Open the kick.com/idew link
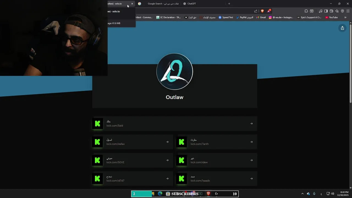Screen dimensions: 352x198 point(217,160)
